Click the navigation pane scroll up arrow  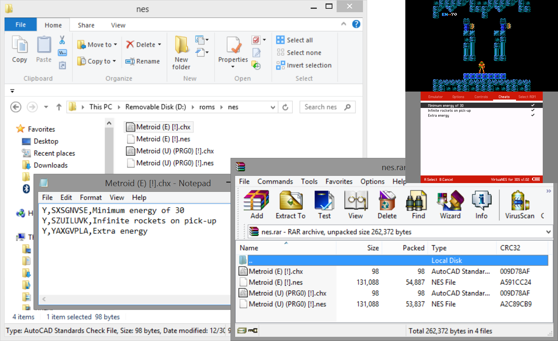point(109,123)
